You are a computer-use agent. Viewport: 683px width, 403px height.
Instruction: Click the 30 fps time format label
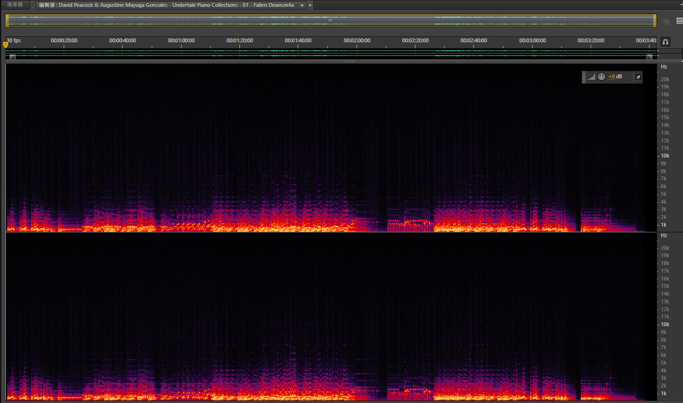pyautogui.click(x=14, y=40)
